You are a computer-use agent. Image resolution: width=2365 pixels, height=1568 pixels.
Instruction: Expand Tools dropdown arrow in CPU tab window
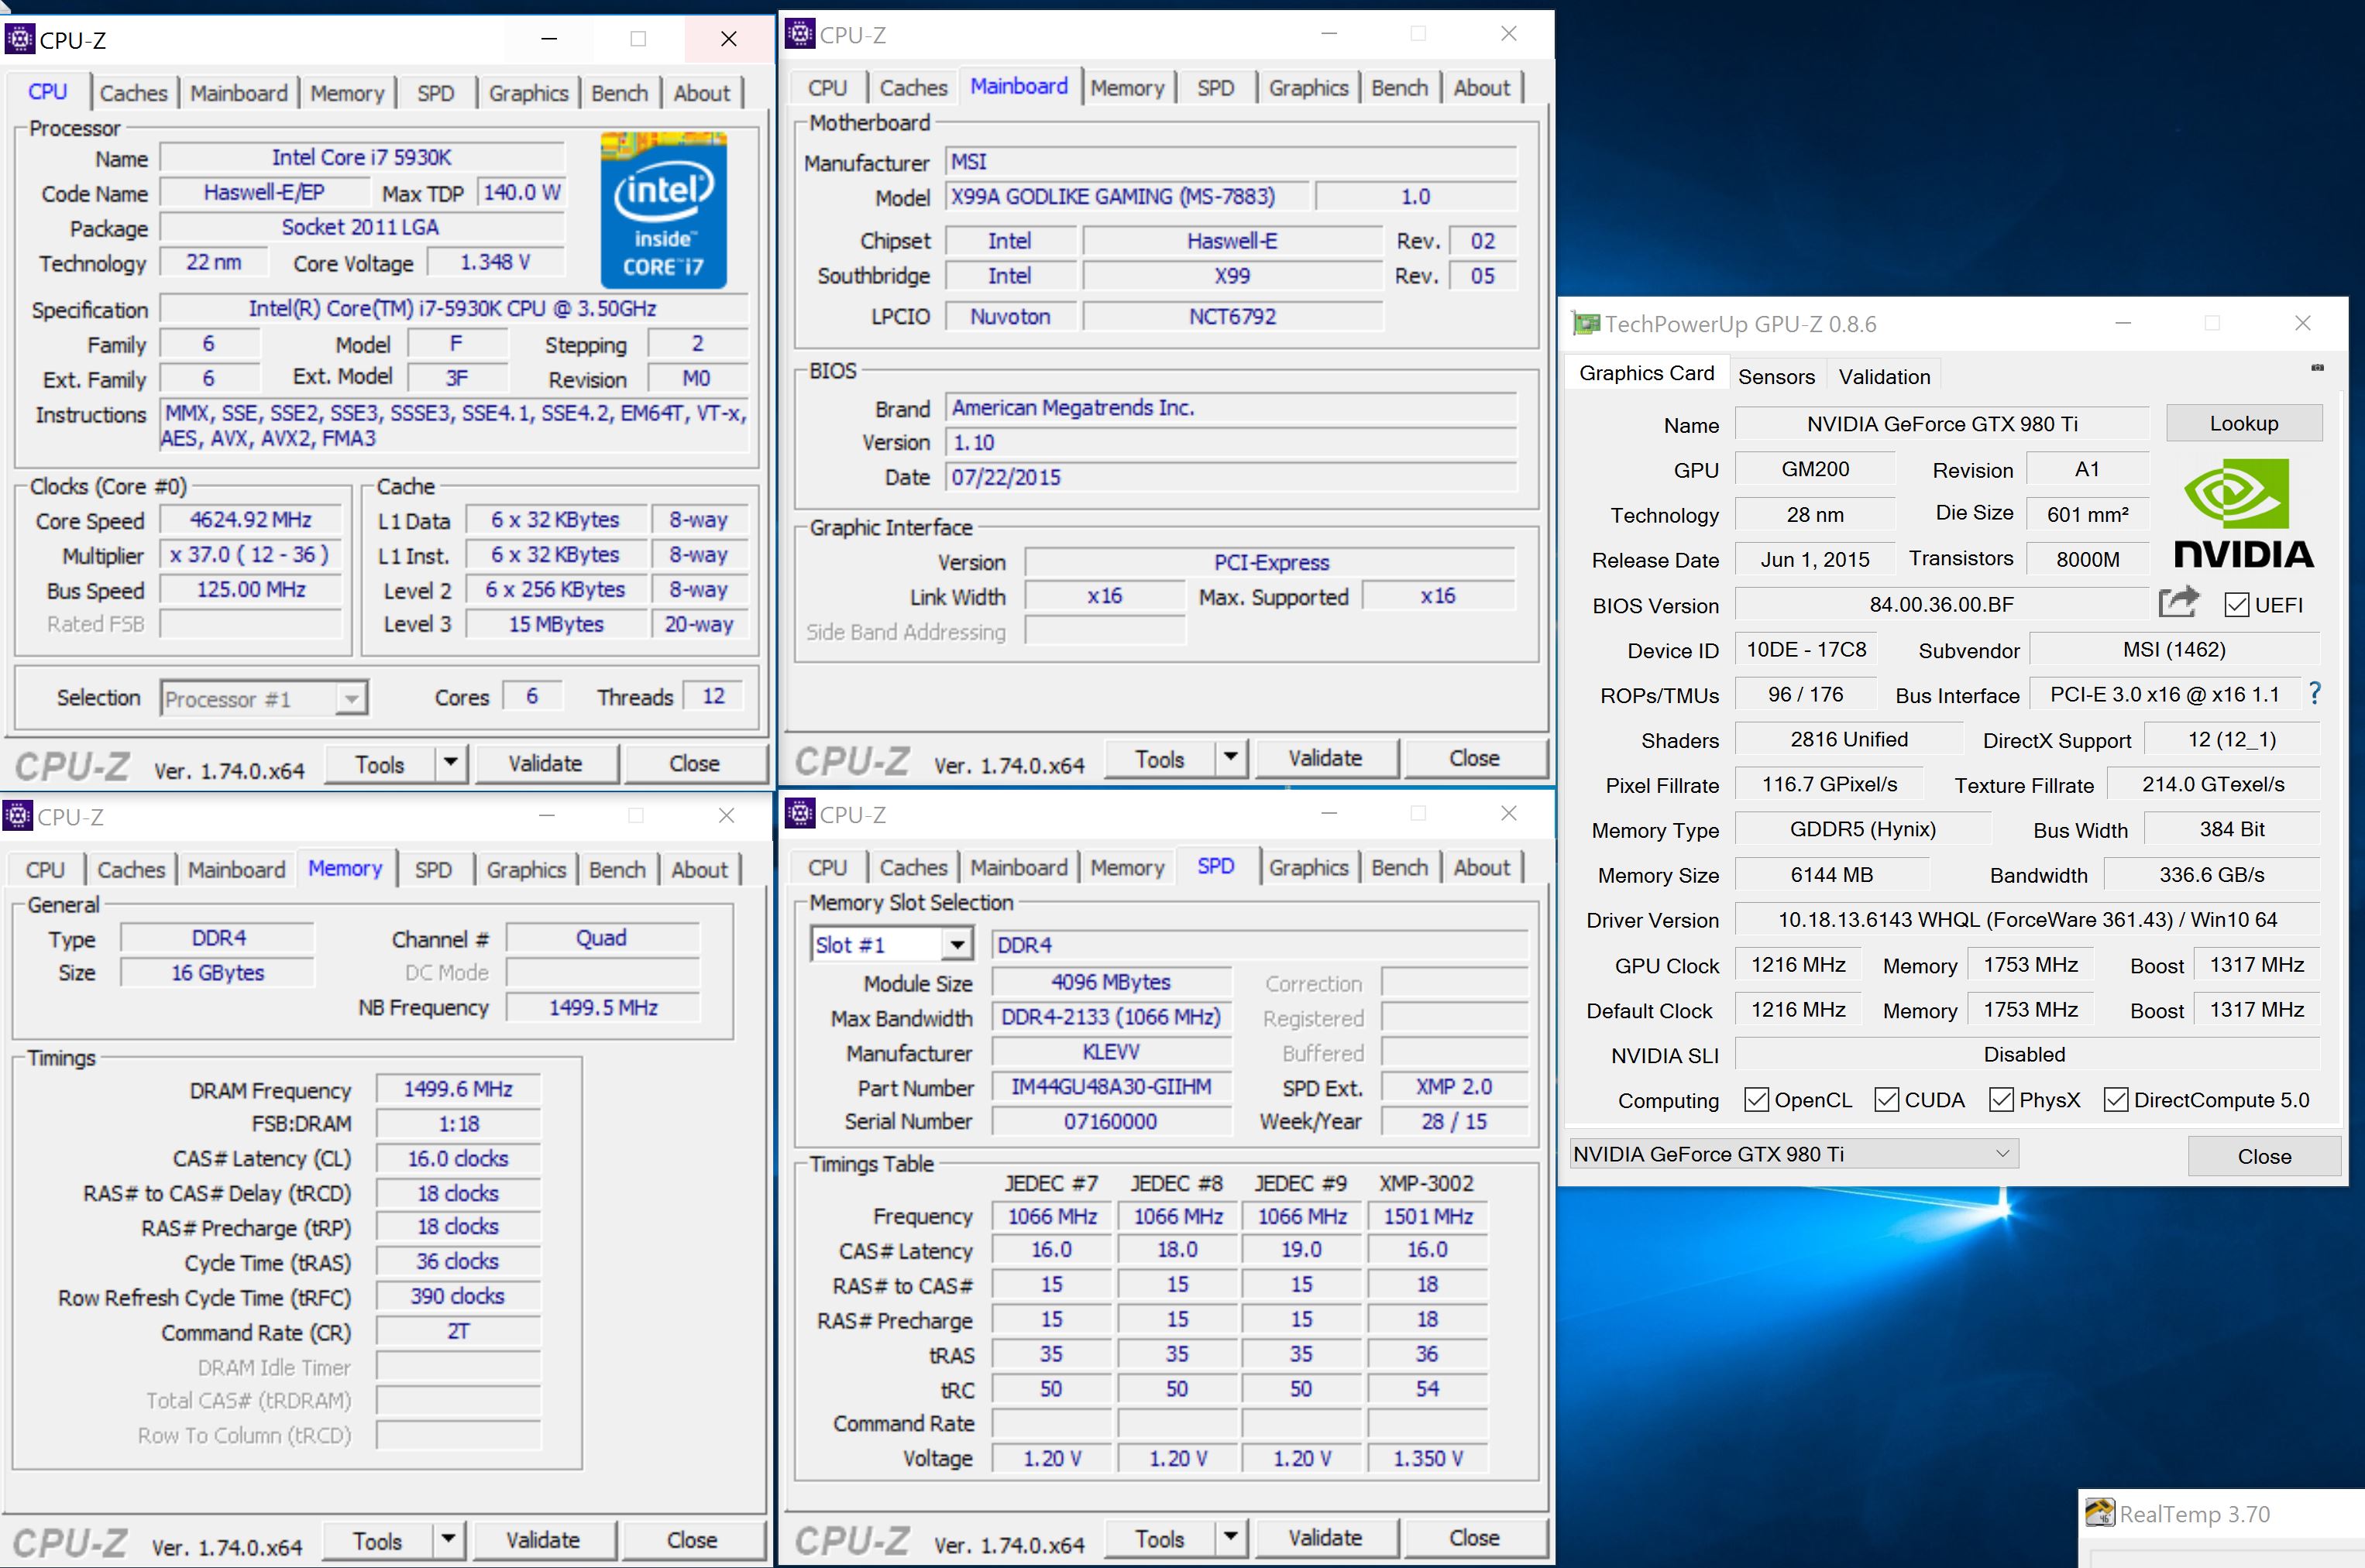point(451,763)
